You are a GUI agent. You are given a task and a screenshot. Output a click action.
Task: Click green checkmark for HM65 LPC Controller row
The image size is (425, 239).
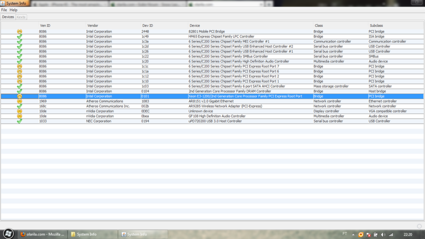(20, 37)
